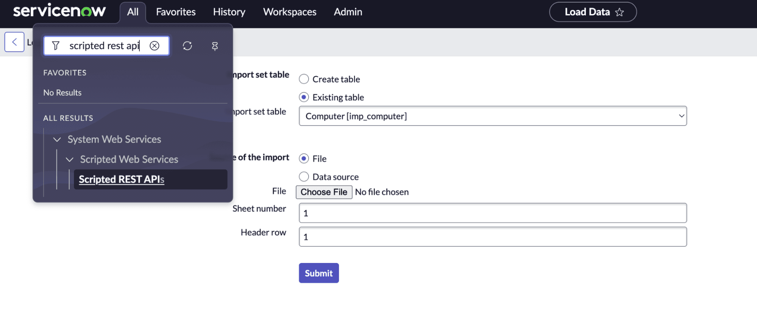Click the System Web Services label

point(114,140)
